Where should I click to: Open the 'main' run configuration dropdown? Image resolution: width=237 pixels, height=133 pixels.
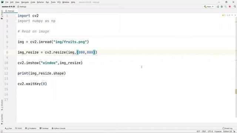coord(208,7)
